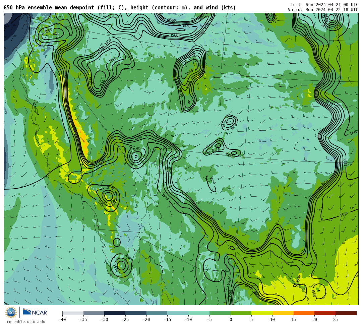This screenshot has height=326, width=362.
Task: Click the NSF logo
Action: point(11,313)
